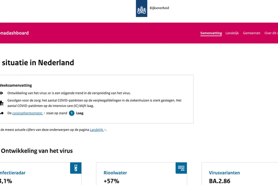This screenshot has height=185, width=278.
Task: Click the blue level 1 badge
Action: [72, 113]
